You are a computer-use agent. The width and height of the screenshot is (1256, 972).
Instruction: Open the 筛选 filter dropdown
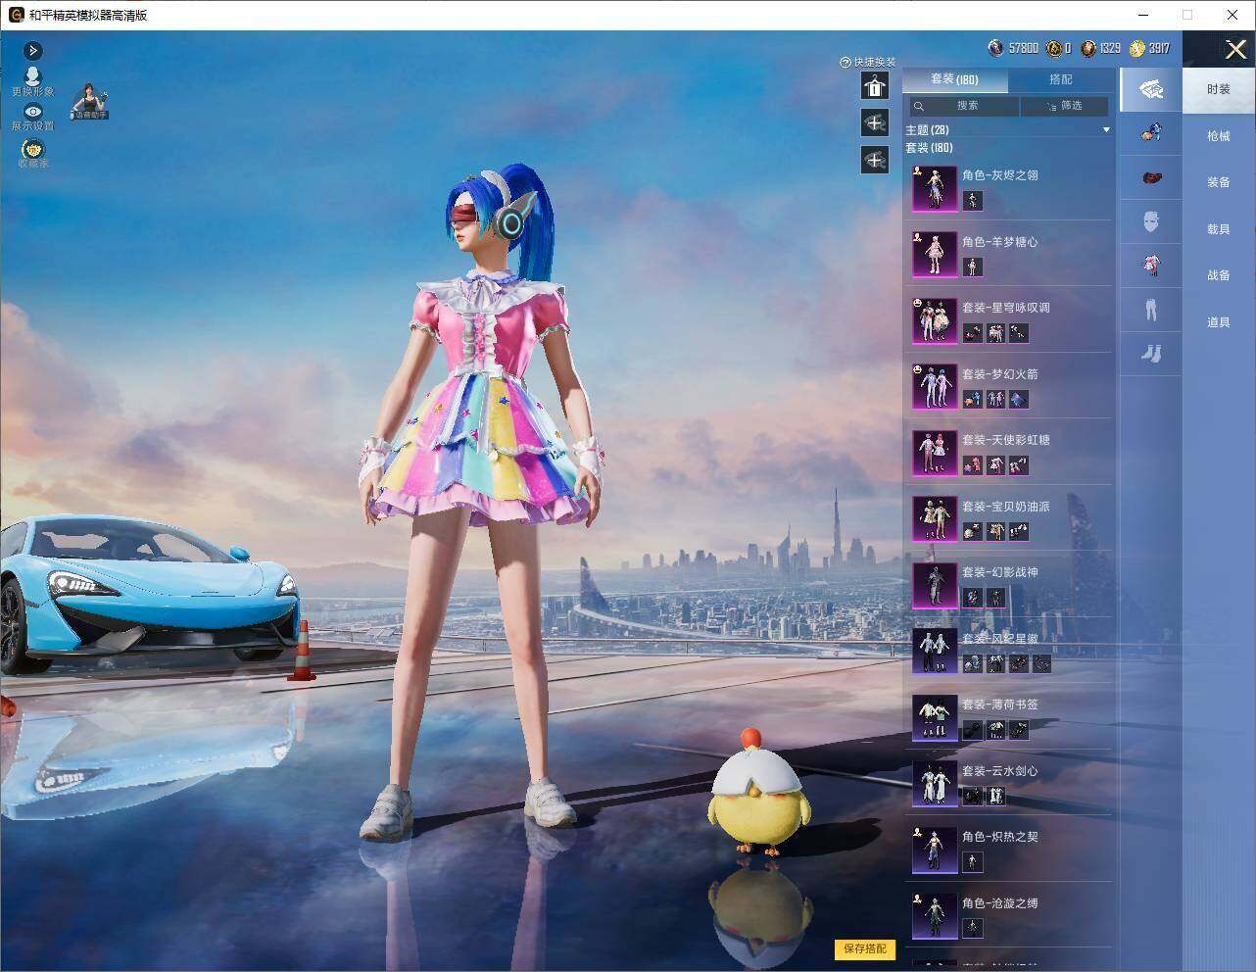1064,106
